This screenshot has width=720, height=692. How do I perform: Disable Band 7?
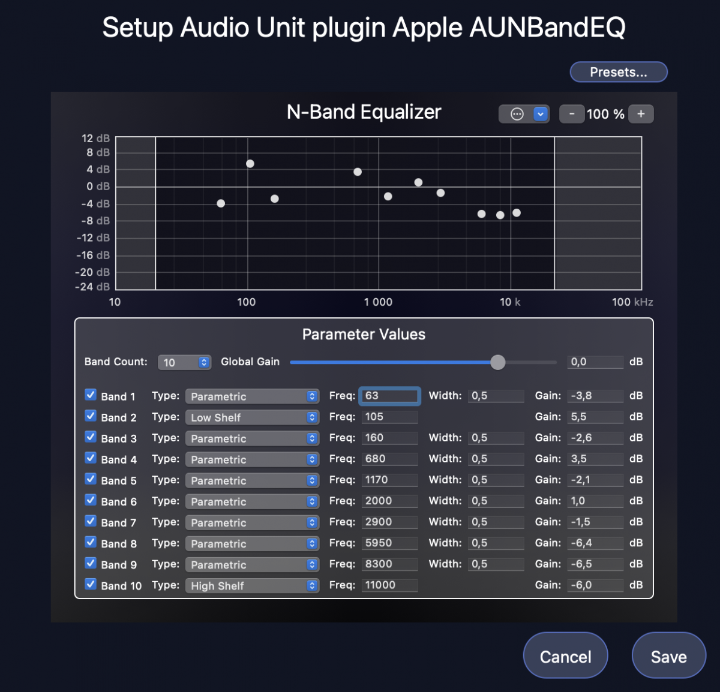(91, 520)
